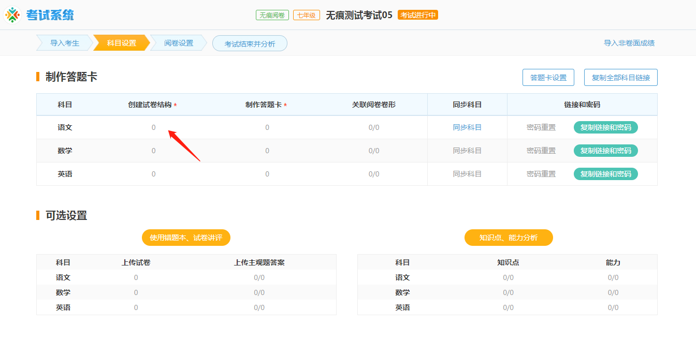Click 关联阅卷卷形 value for 数学
The width and height of the screenshot is (696, 339).
374,151
